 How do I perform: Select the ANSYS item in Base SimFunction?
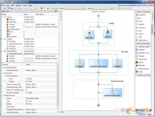click(141, 62)
